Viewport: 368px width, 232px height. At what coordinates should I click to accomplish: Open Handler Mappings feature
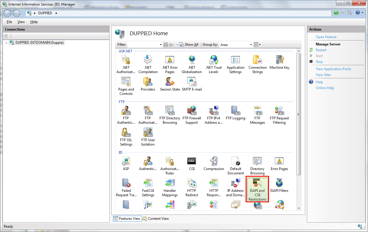(170, 188)
